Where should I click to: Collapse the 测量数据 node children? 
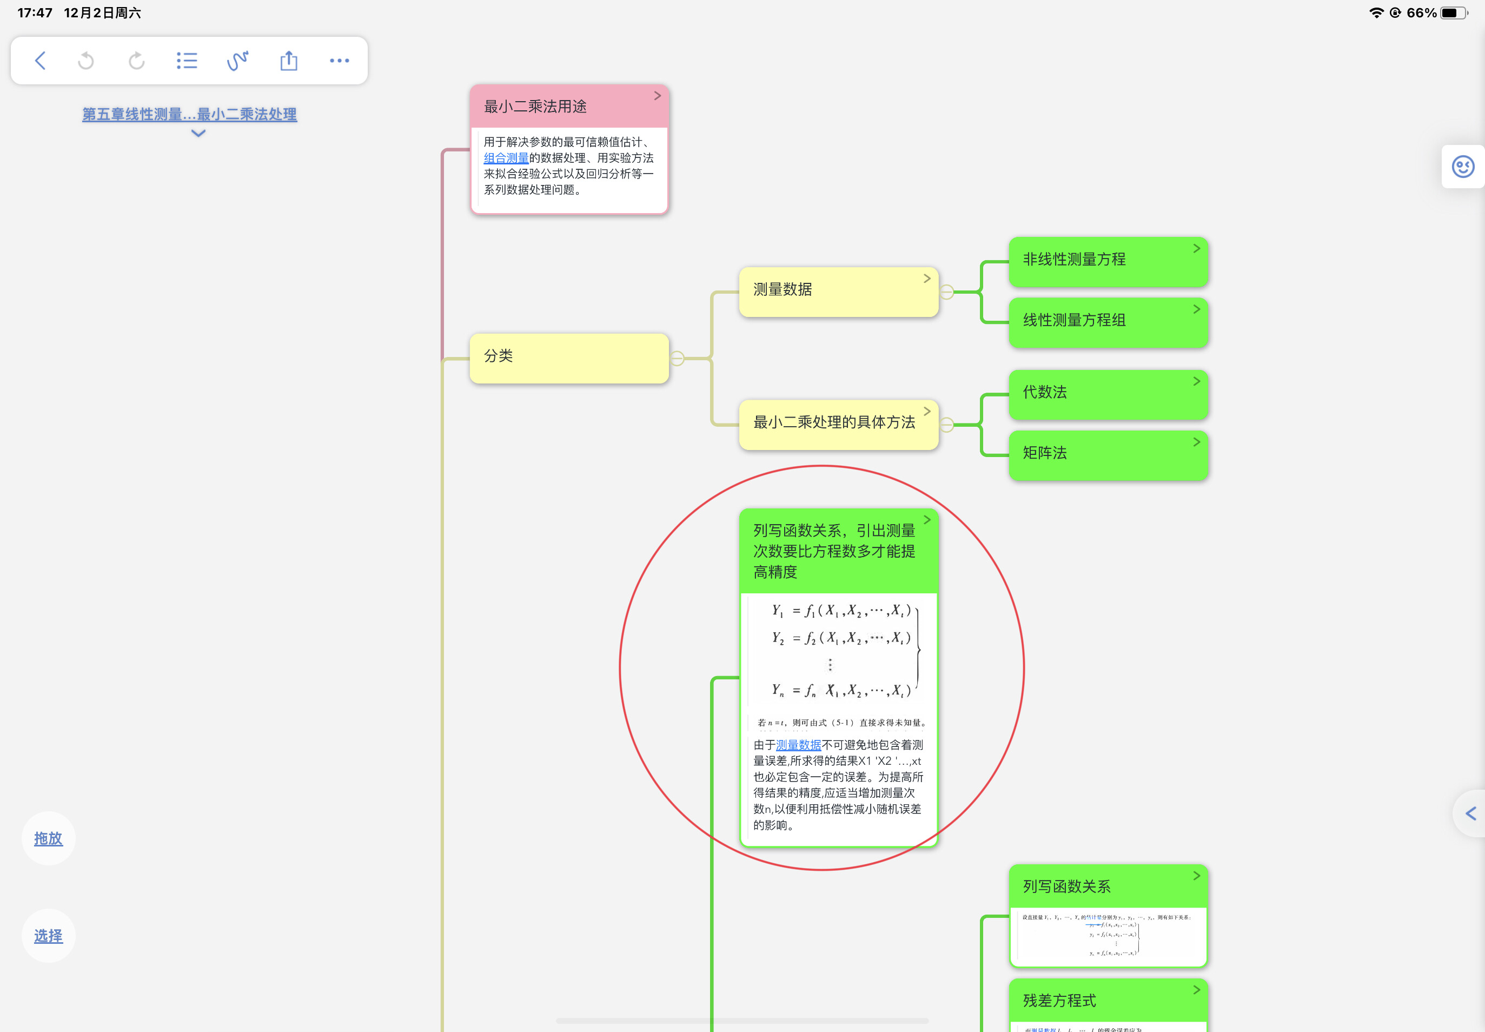tap(946, 292)
